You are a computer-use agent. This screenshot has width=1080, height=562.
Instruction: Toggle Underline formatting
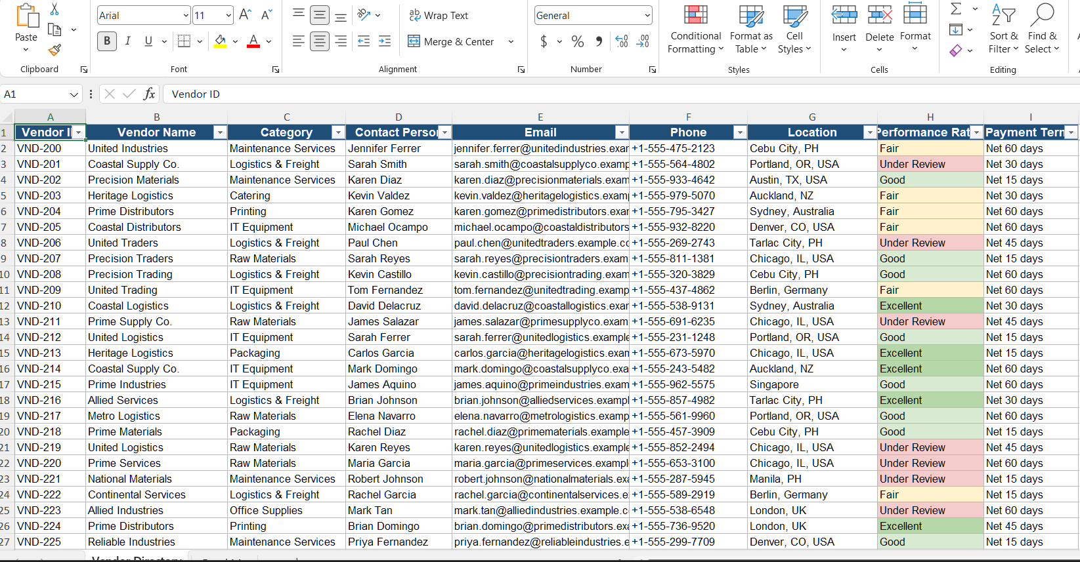tap(148, 41)
